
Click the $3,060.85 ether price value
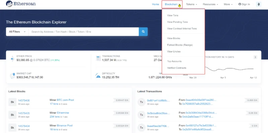click(x=23, y=60)
